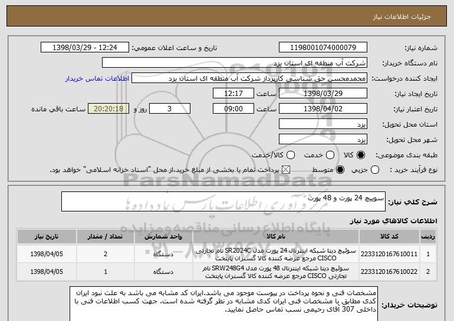
Task: Choose the جزیی purchase process option
Action: click(375, 170)
